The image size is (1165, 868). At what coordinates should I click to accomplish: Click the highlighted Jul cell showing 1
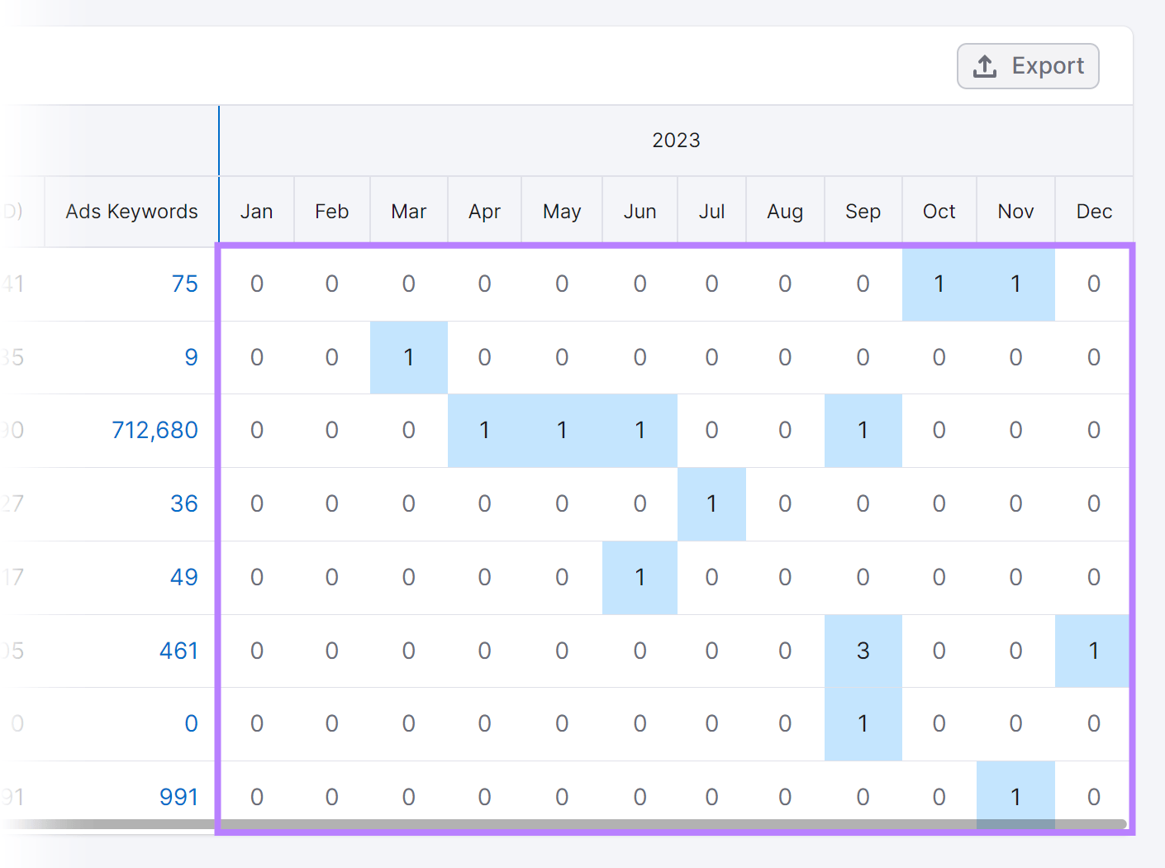[711, 503]
